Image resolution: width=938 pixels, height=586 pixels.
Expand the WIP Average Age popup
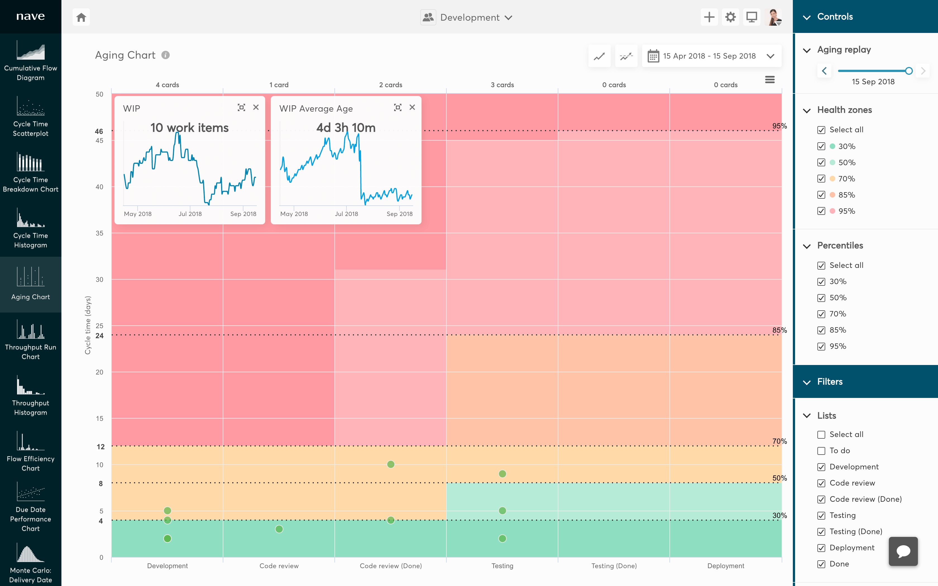pos(397,107)
